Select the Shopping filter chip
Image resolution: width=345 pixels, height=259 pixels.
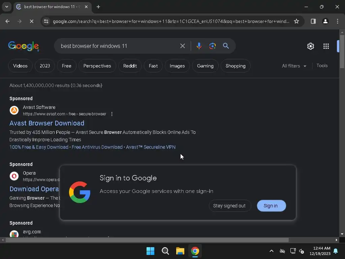(236, 66)
